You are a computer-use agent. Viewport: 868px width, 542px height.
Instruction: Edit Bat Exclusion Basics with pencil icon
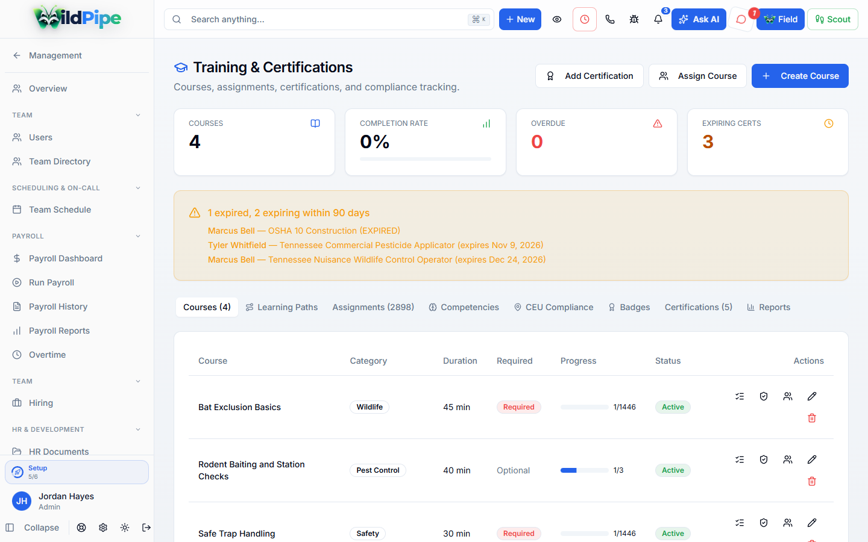tap(812, 396)
